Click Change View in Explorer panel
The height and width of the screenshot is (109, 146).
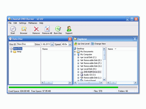tap(98, 44)
